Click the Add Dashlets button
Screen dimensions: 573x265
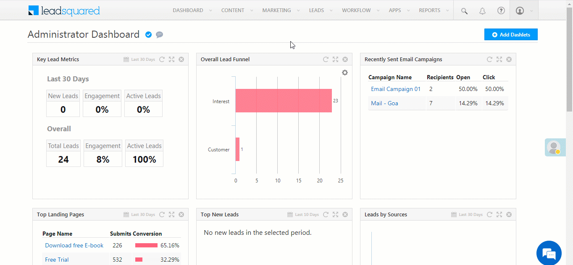(x=510, y=35)
